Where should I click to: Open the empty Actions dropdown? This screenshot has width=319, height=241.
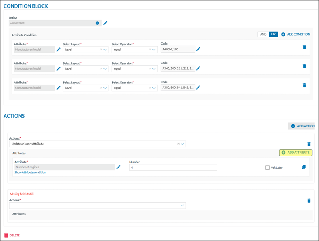(x=182, y=205)
